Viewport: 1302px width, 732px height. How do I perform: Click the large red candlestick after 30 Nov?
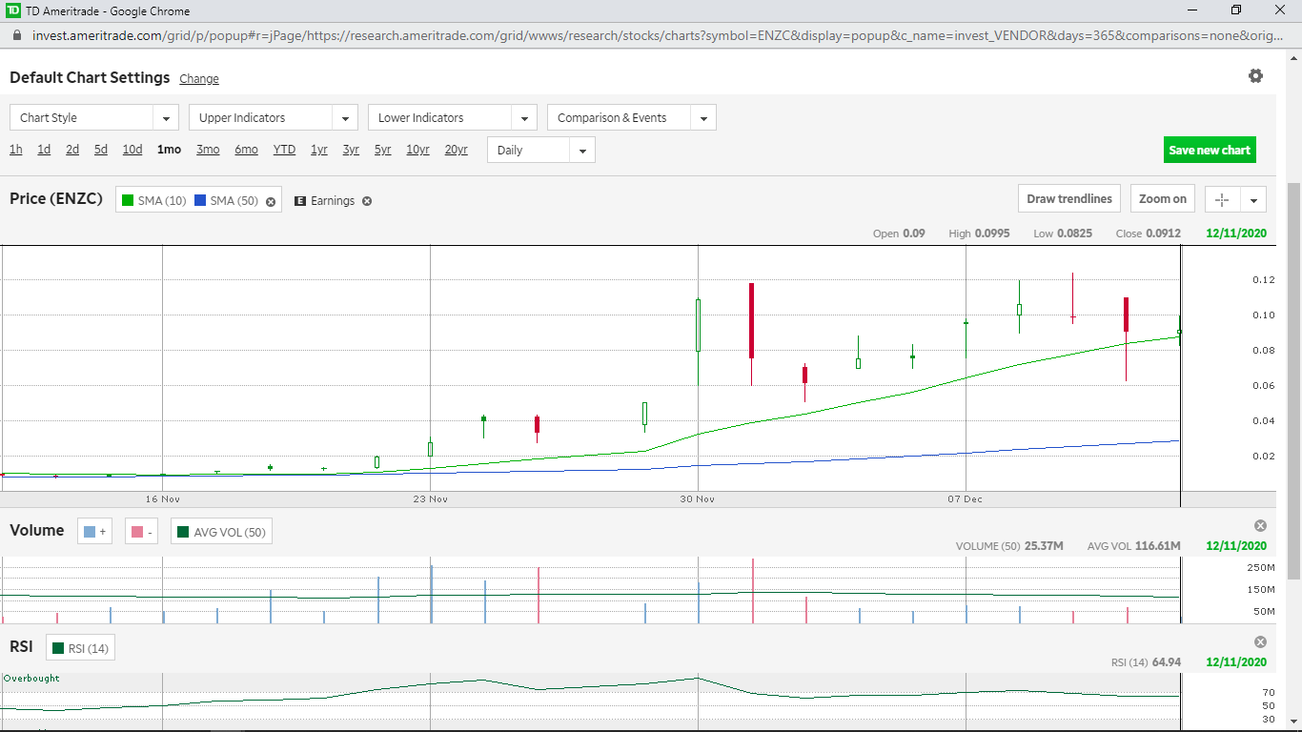pyautogui.click(x=752, y=320)
